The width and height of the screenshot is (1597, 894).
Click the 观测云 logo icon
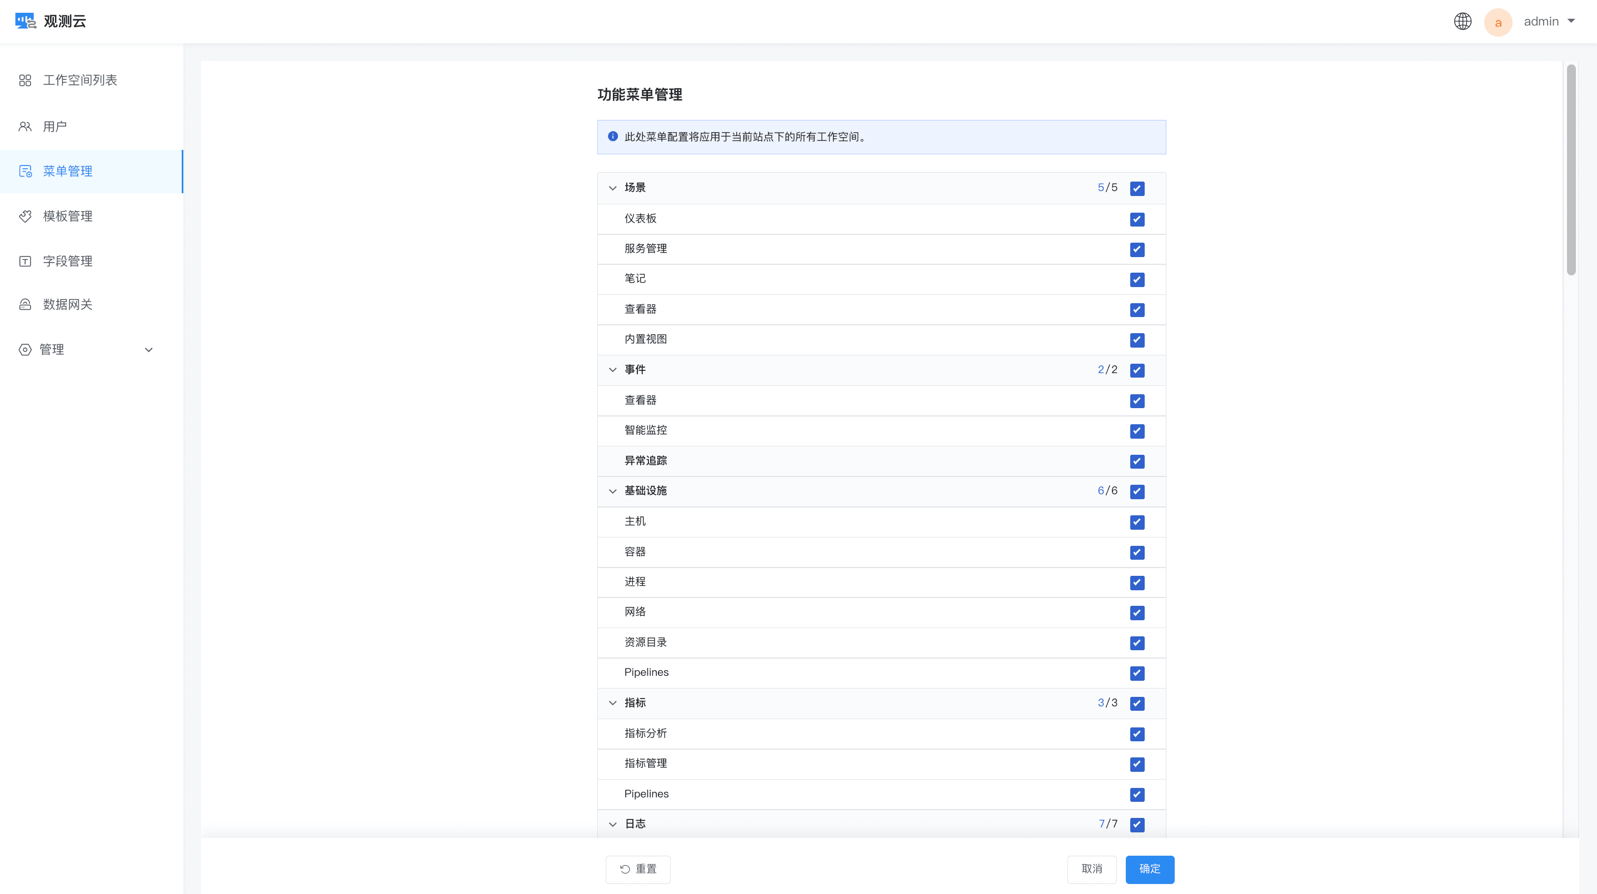[x=25, y=21]
